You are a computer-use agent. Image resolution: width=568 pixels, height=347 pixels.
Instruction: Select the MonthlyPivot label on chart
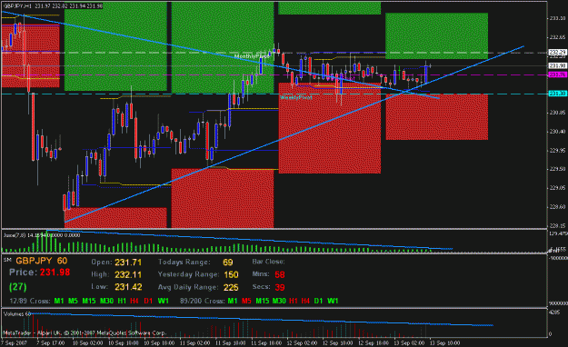tap(252, 56)
